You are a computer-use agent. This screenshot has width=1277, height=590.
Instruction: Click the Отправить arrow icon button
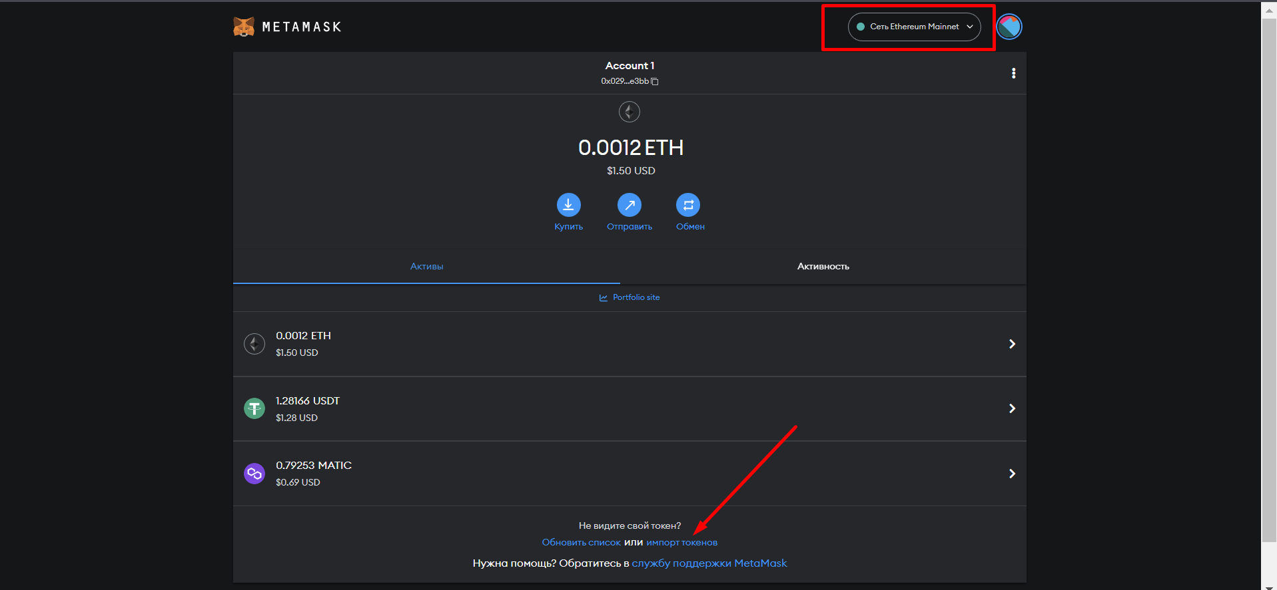630,205
